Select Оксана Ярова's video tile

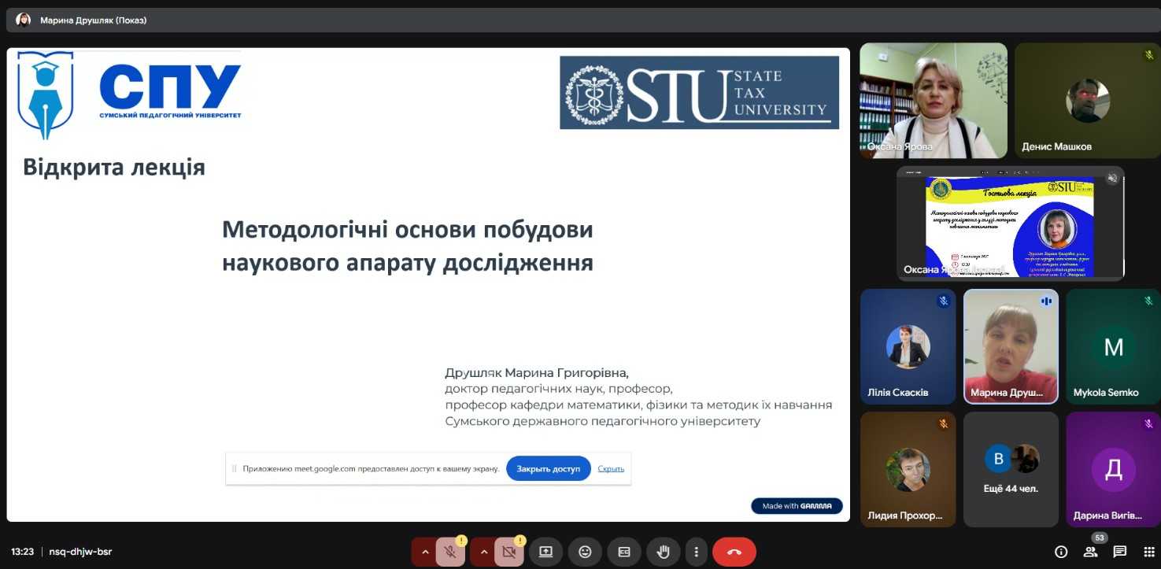[x=933, y=100]
